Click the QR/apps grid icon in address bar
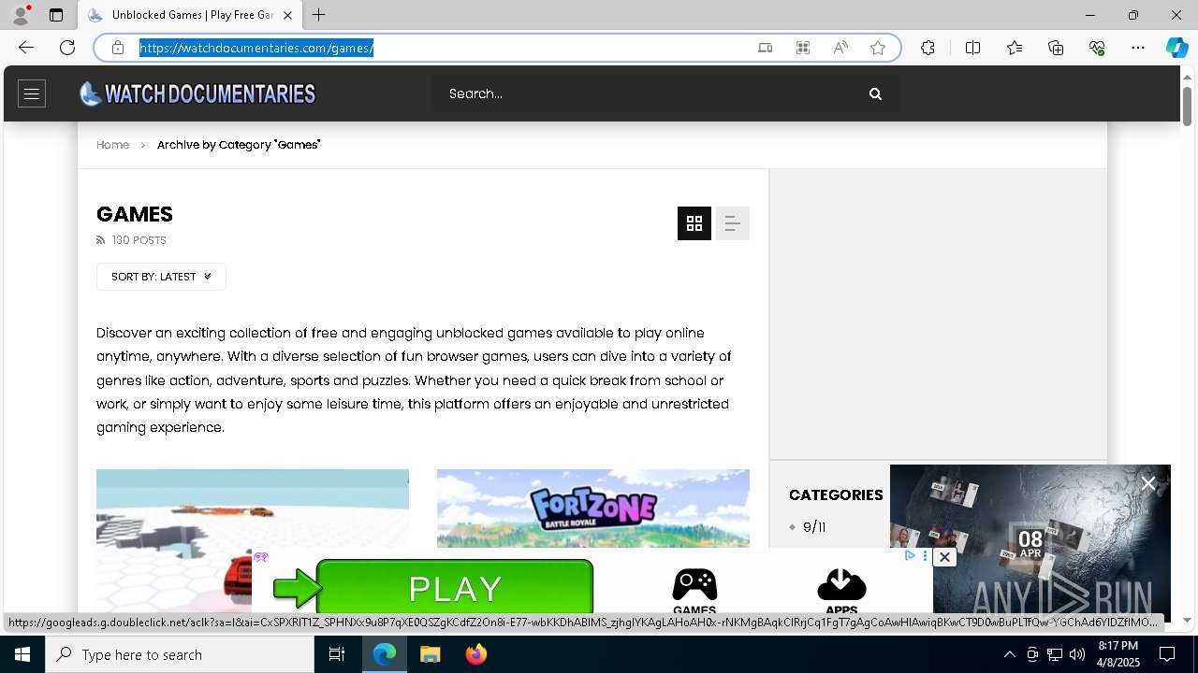 803,48
